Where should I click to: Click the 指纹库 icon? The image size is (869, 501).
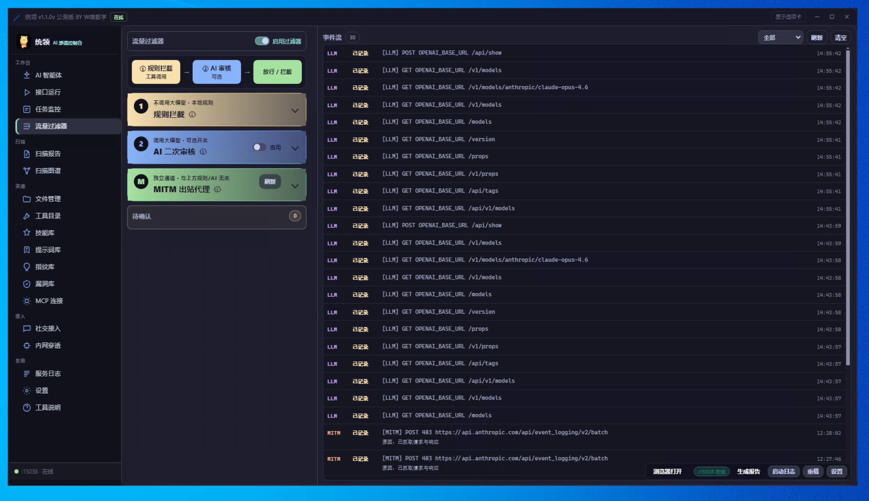coord(27,267)
